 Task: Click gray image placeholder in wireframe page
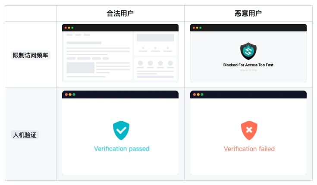[81, 68]
